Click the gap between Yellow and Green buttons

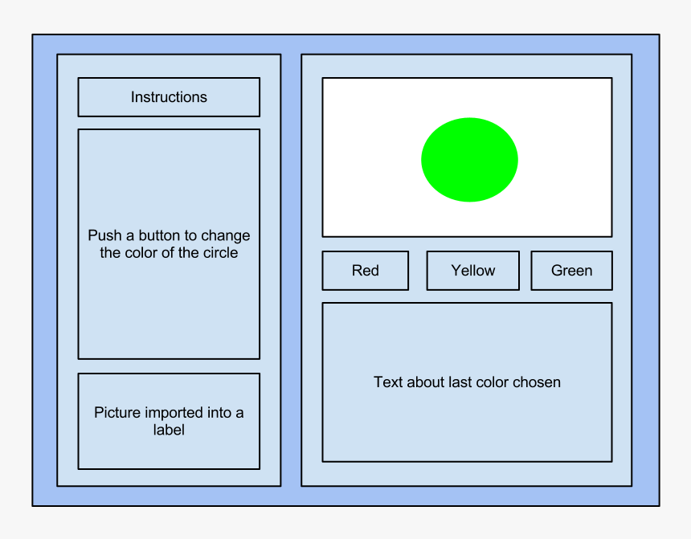525,271
